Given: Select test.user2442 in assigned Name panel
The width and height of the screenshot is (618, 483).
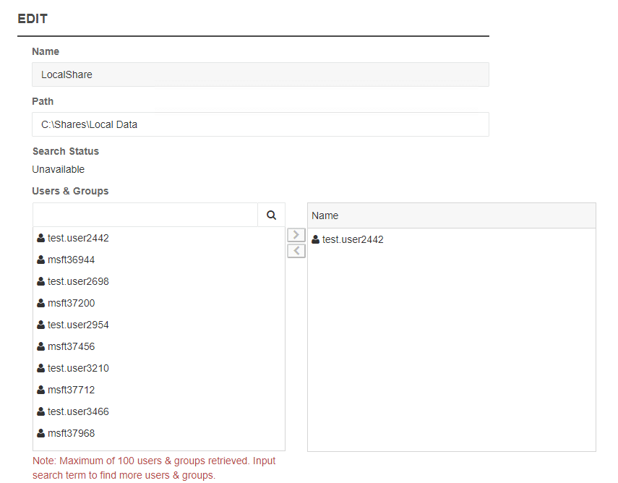Looking at the screenshot, I should point(353,239).
